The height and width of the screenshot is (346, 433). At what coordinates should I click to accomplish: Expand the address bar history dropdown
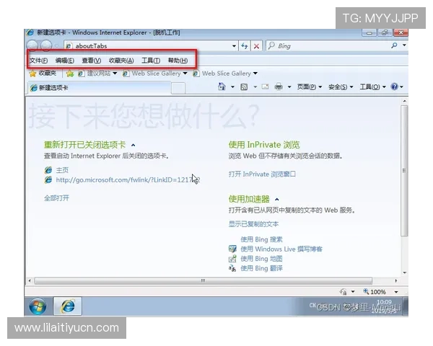[x=234, y=46]
